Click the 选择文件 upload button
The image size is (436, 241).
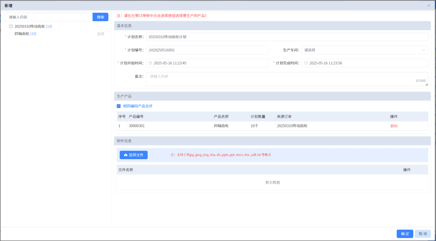(x=134, y=155)
